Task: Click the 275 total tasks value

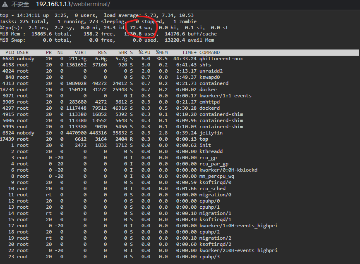Action: (33, 21)
